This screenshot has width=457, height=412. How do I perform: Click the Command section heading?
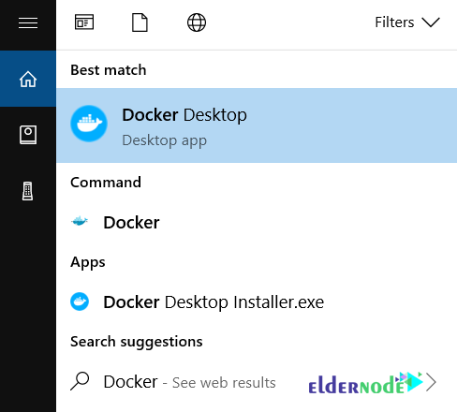[x=106, y=182]
